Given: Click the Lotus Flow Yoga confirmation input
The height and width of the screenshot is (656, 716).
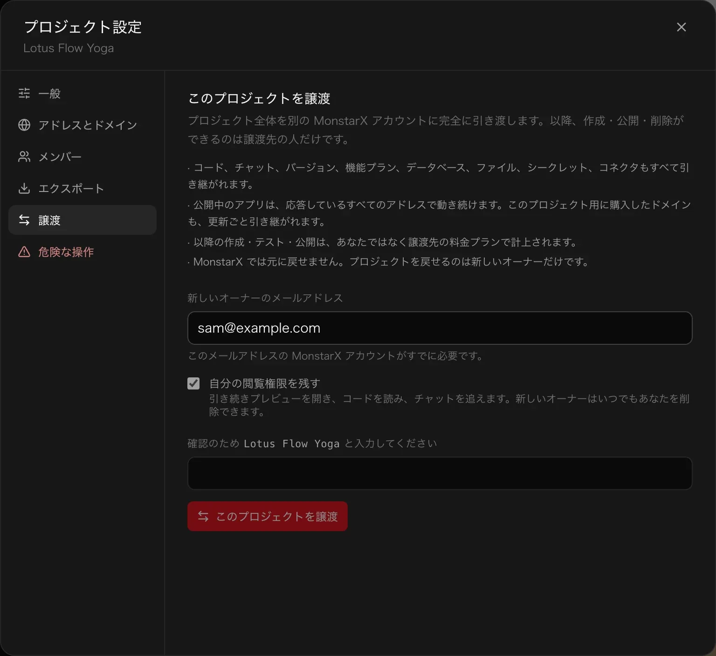Looking at the screenshot, I should [x=440, y=473].
